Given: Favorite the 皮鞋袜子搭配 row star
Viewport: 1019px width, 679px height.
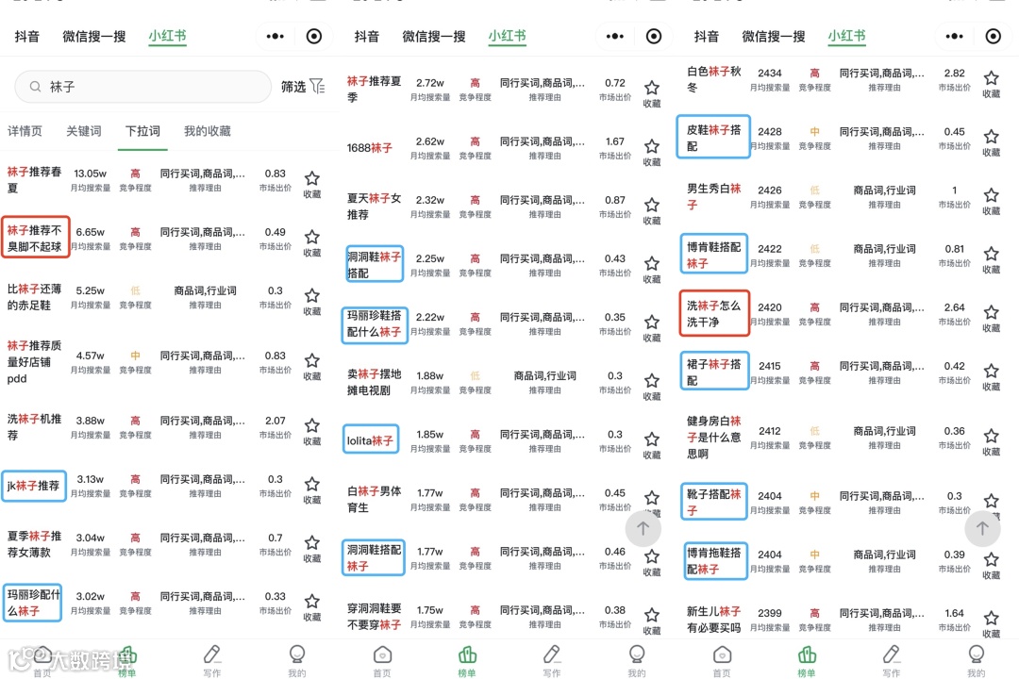Looking at the screenshot, I should click(x=991, y=137).
